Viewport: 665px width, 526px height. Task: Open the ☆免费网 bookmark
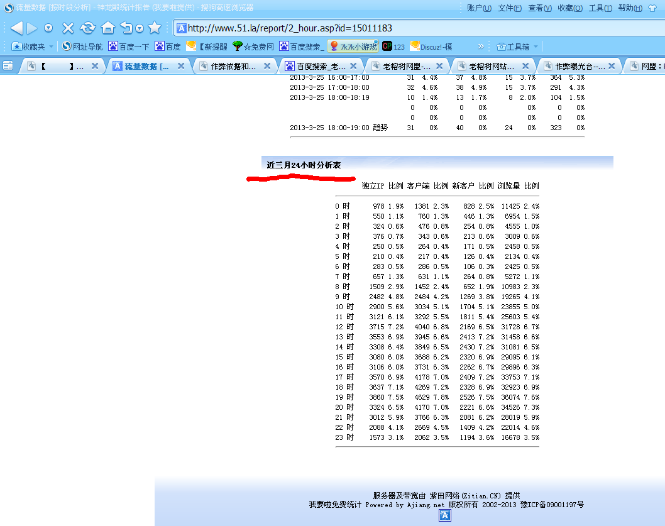253,47
